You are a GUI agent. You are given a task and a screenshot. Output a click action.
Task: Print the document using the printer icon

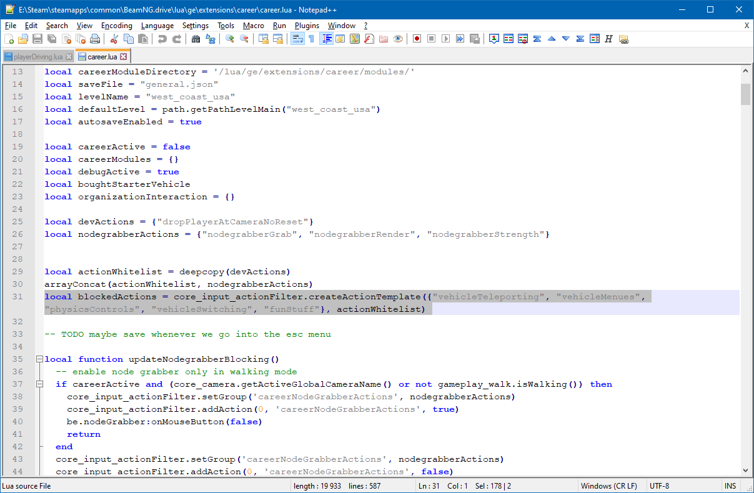(x=95, y=39)
